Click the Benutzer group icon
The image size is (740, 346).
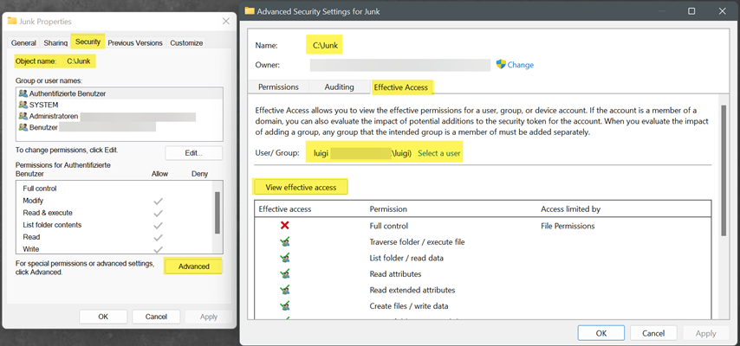click(23, 127)
